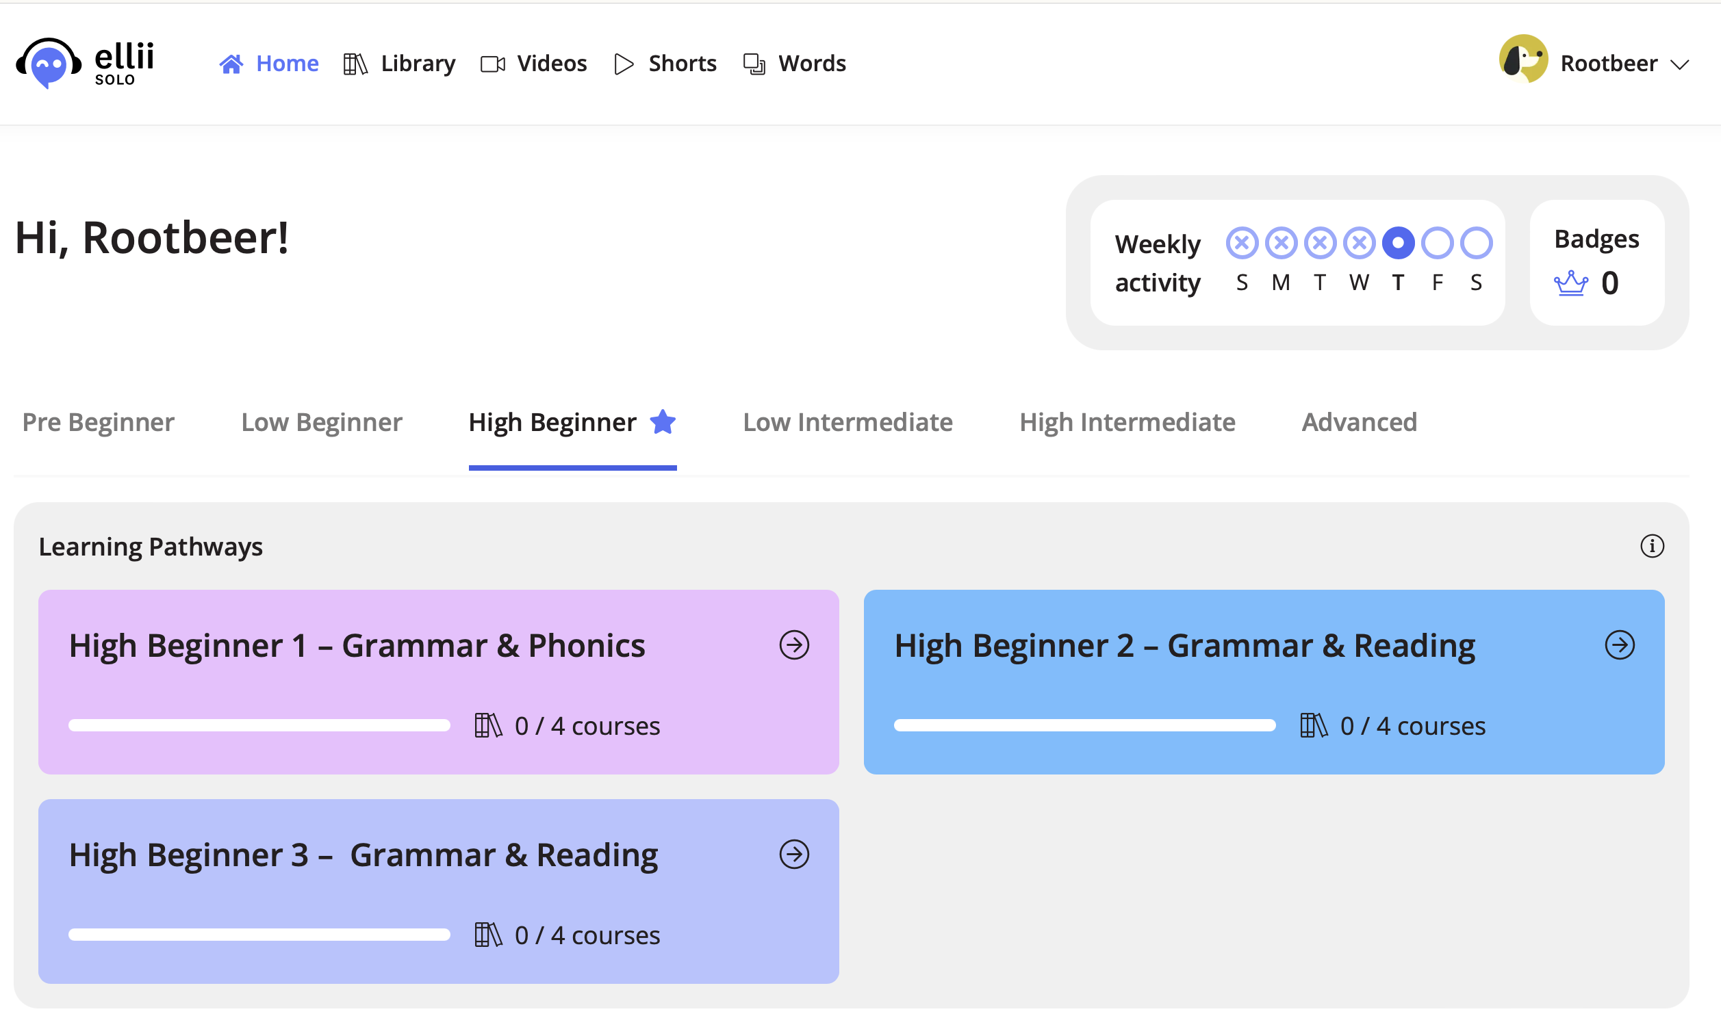Screen dimensions: 1721x1029
Task: Switch to Advanced tab
Action: [x=1360, y=422]
